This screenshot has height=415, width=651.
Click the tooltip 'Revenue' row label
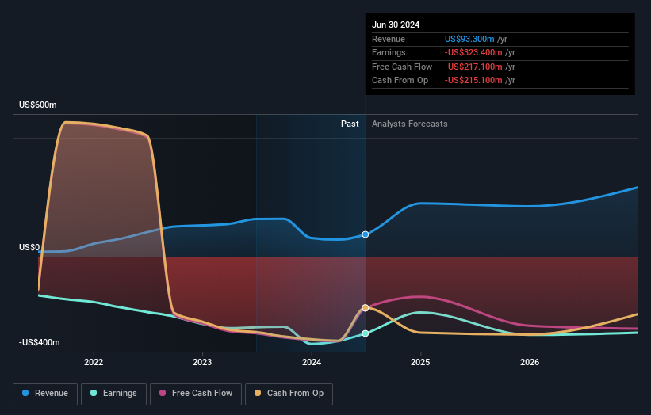point(389,39)
